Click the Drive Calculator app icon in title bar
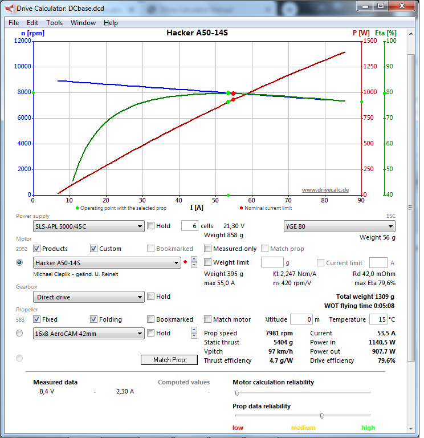Viewport: 424px width, 438px height. point(9,9)
